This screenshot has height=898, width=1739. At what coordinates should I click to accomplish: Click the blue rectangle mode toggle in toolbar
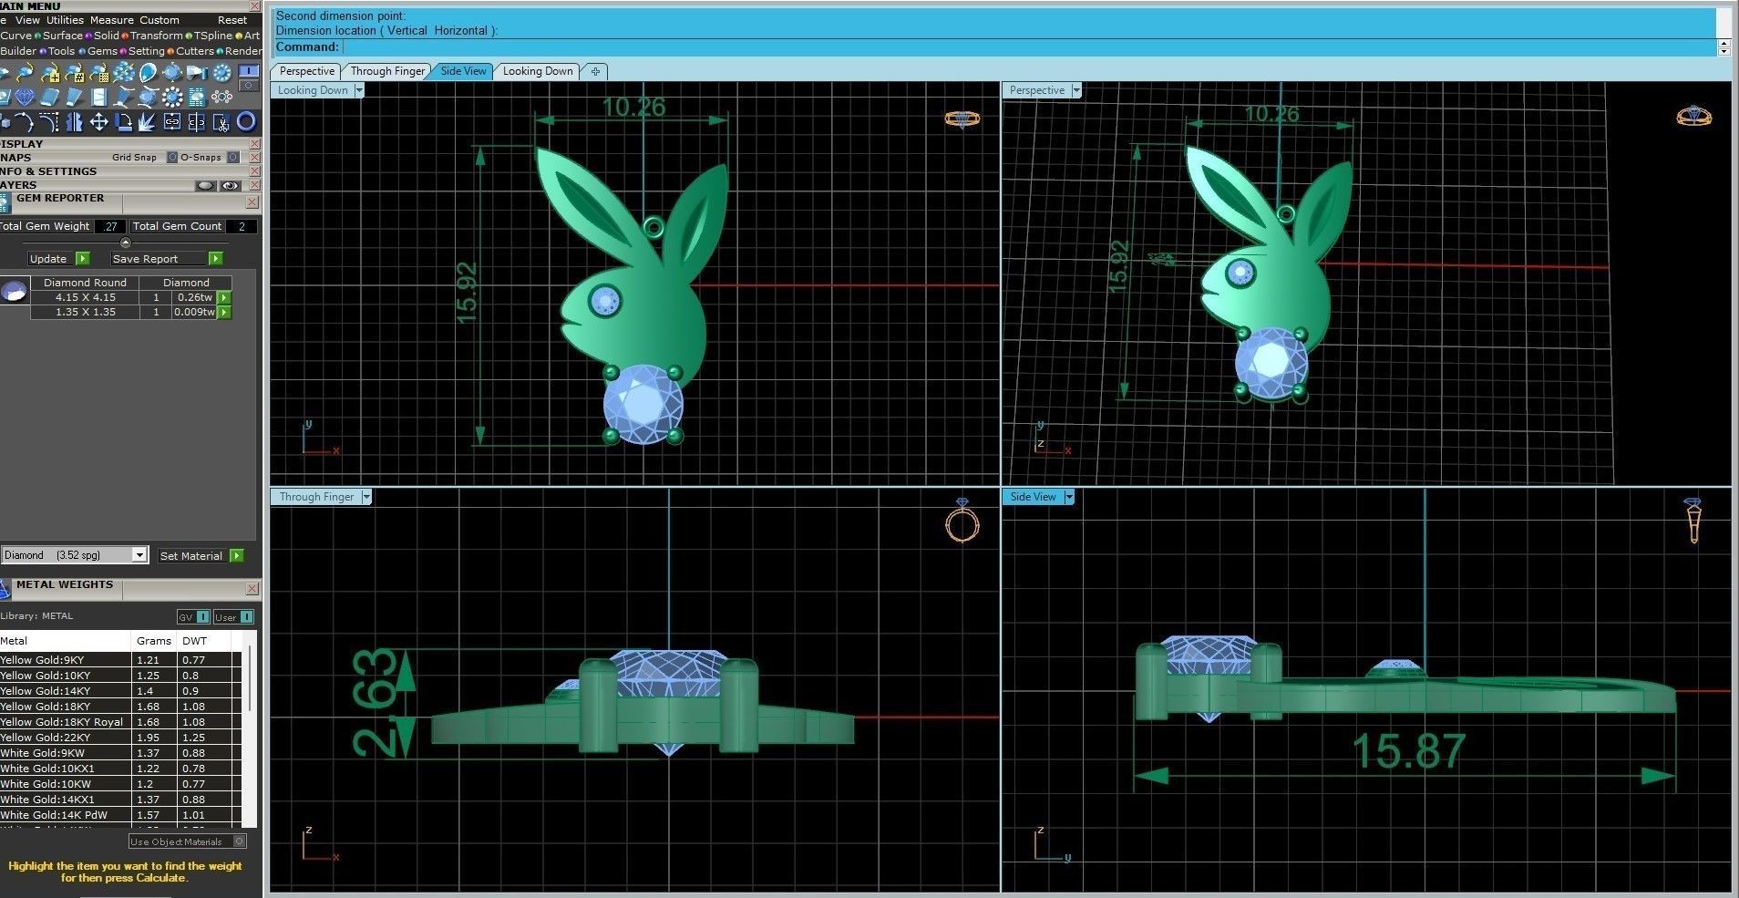pos(249,70)
